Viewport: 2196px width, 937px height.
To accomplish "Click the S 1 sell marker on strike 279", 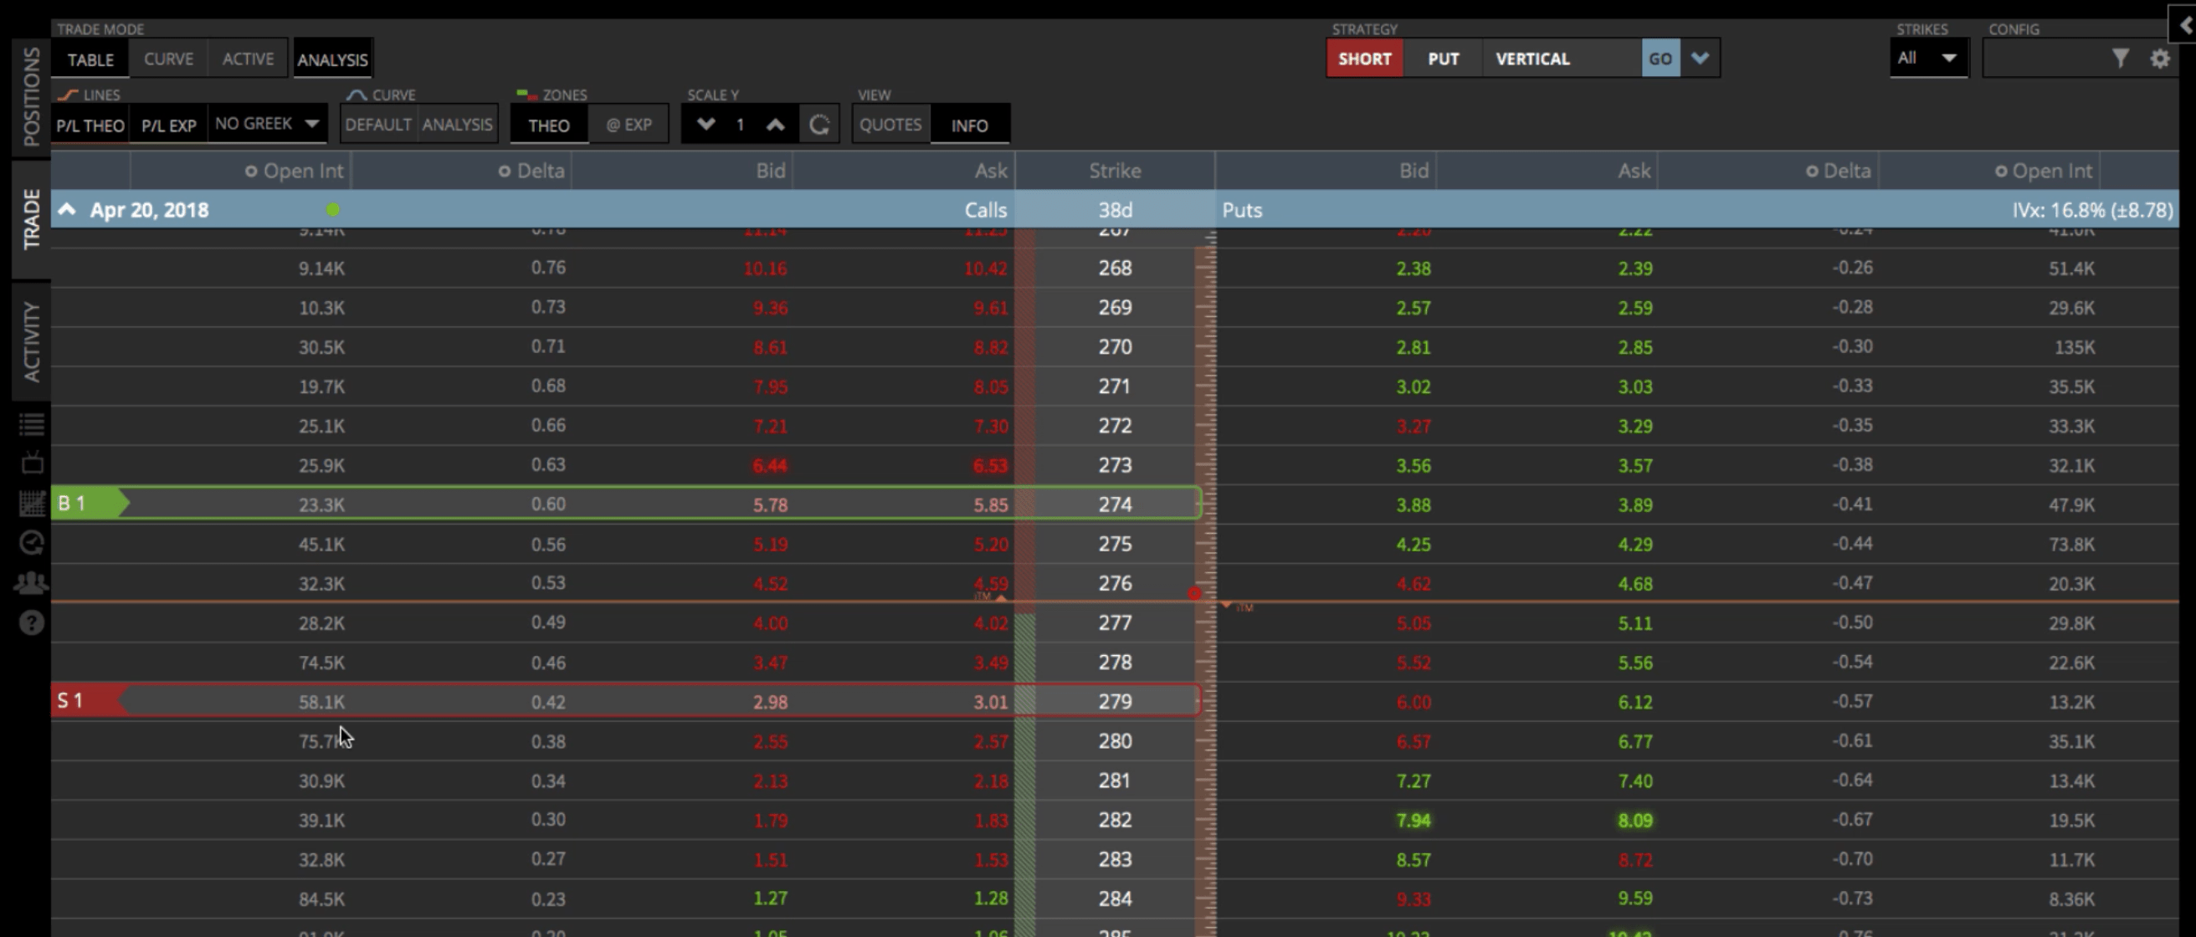I will click(x=90, y=701).
